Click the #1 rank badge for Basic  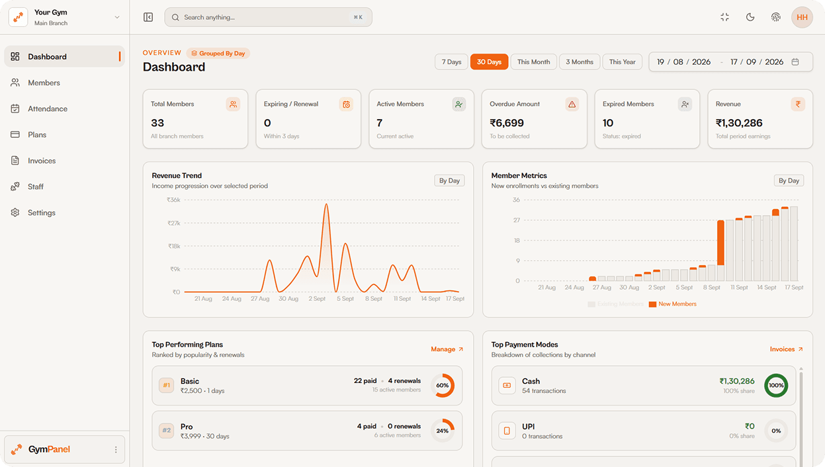pyautogui.click(x=166, y=385)
